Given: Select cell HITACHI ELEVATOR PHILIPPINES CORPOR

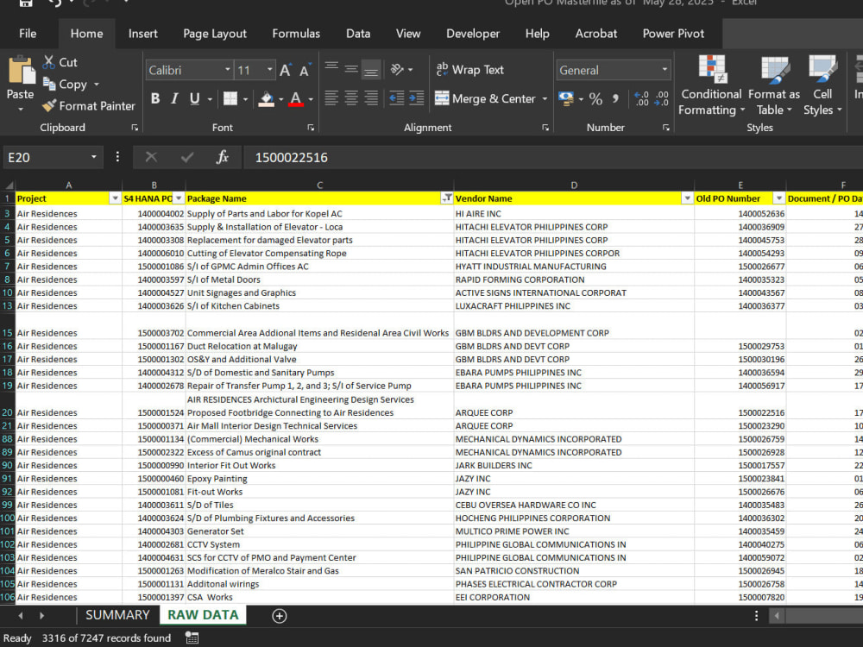Looking at the screenshot, I should click(x=574, y=253).
